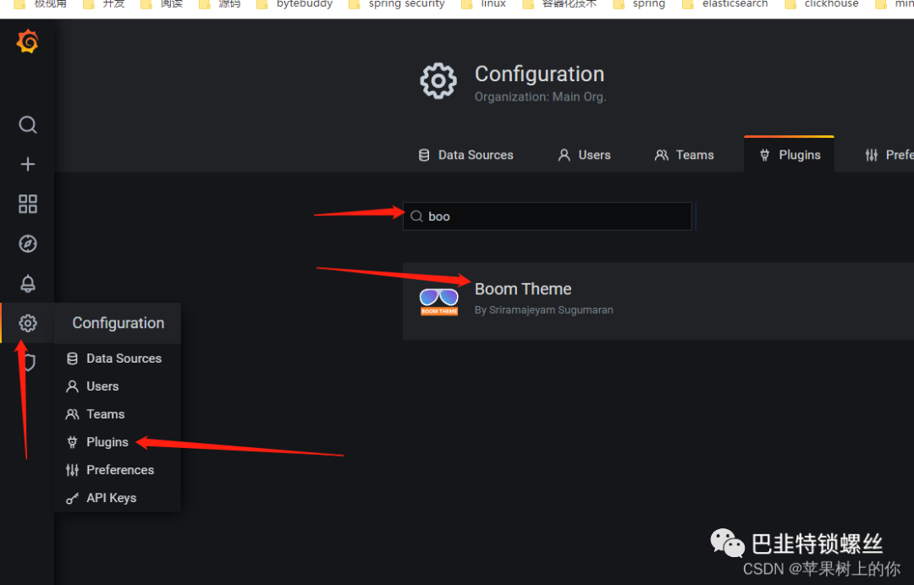Open the Alerting bell icon

(27, 283)
